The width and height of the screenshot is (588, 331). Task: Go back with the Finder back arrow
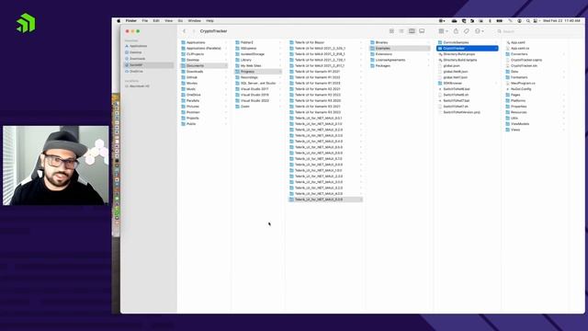point(184,31)
